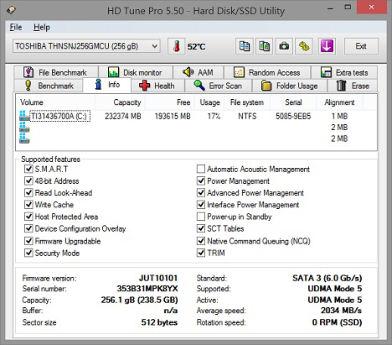The width and height of the screenshot is (392, 345).
Task: Switch to the AAM tab
Action: pos(199,72)
